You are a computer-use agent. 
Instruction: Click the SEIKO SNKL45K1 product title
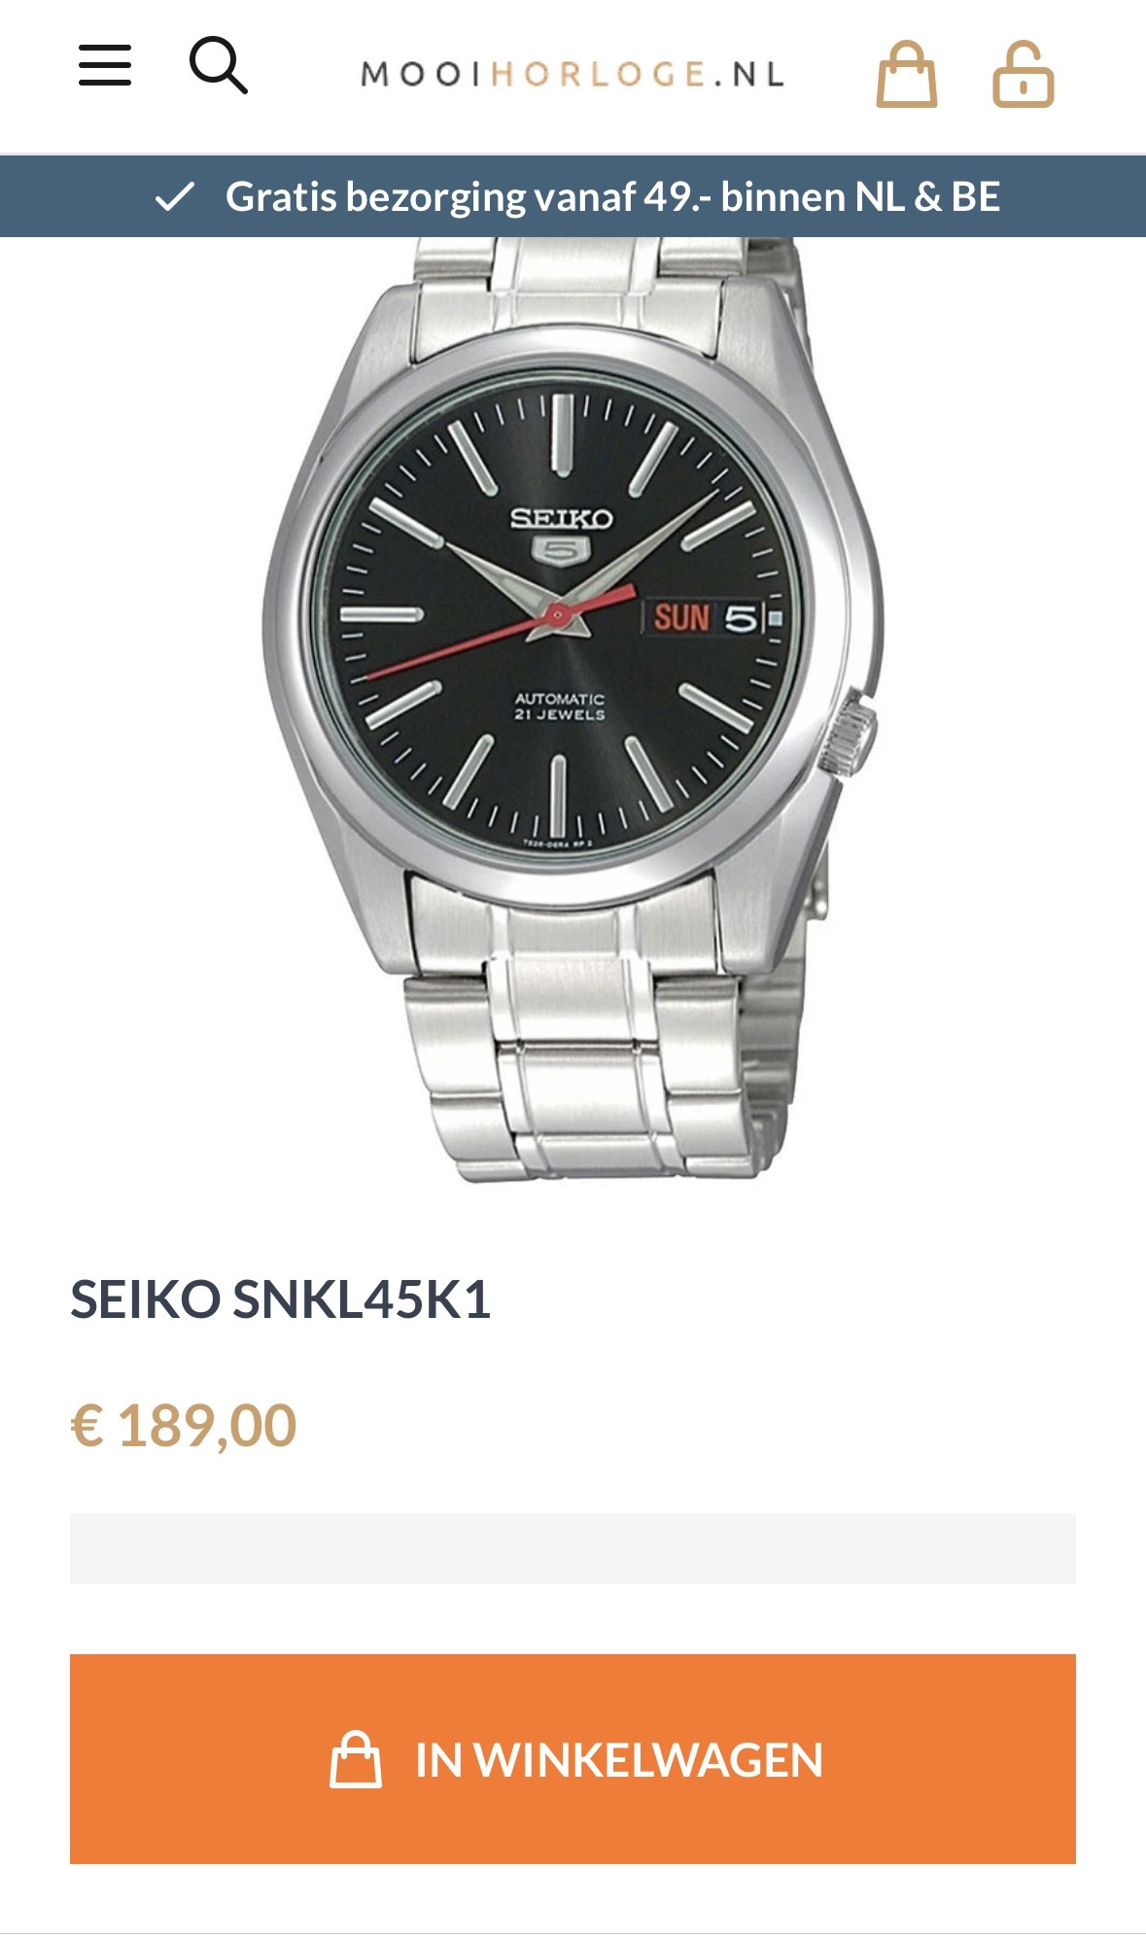coord(281,1298)
